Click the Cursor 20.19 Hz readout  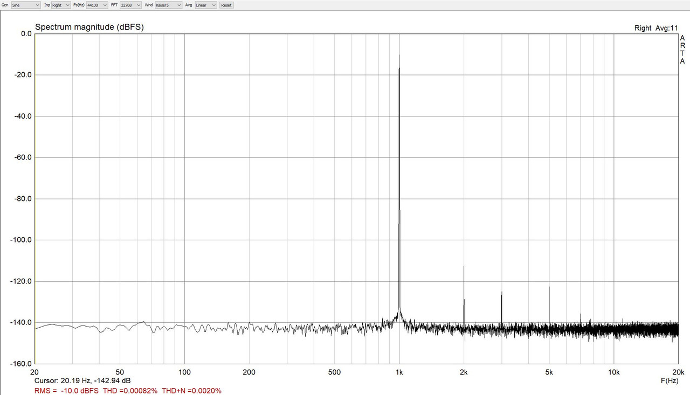click(x=83, y=381)
